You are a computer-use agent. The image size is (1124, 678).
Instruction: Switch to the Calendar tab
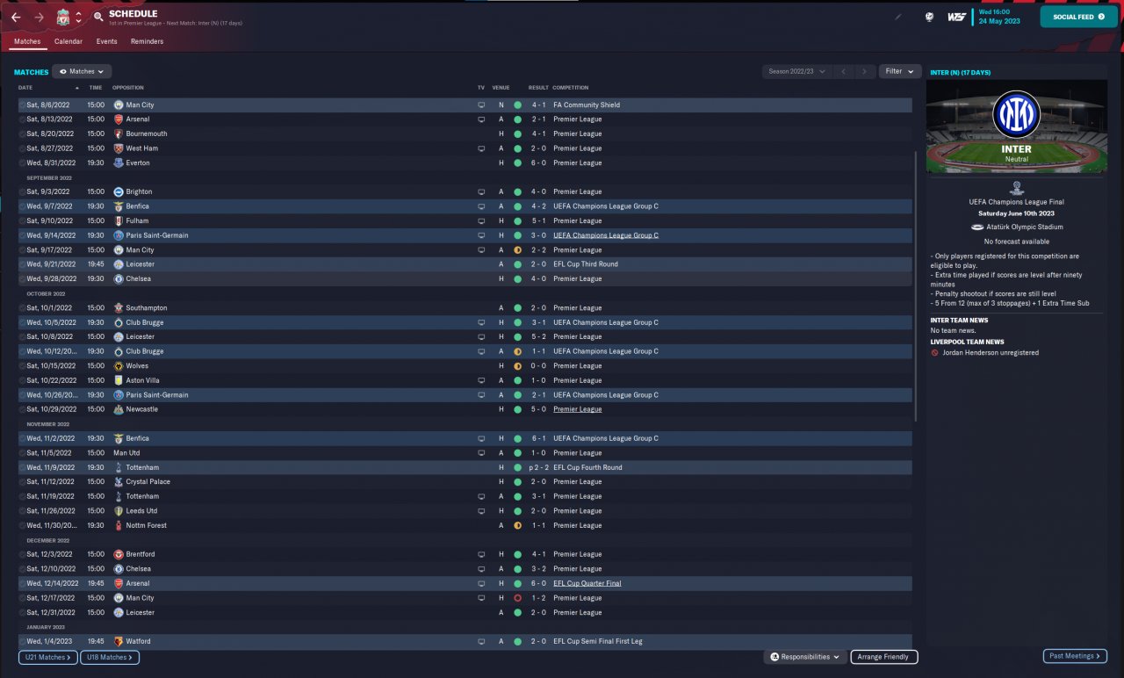tap(68, 41)
